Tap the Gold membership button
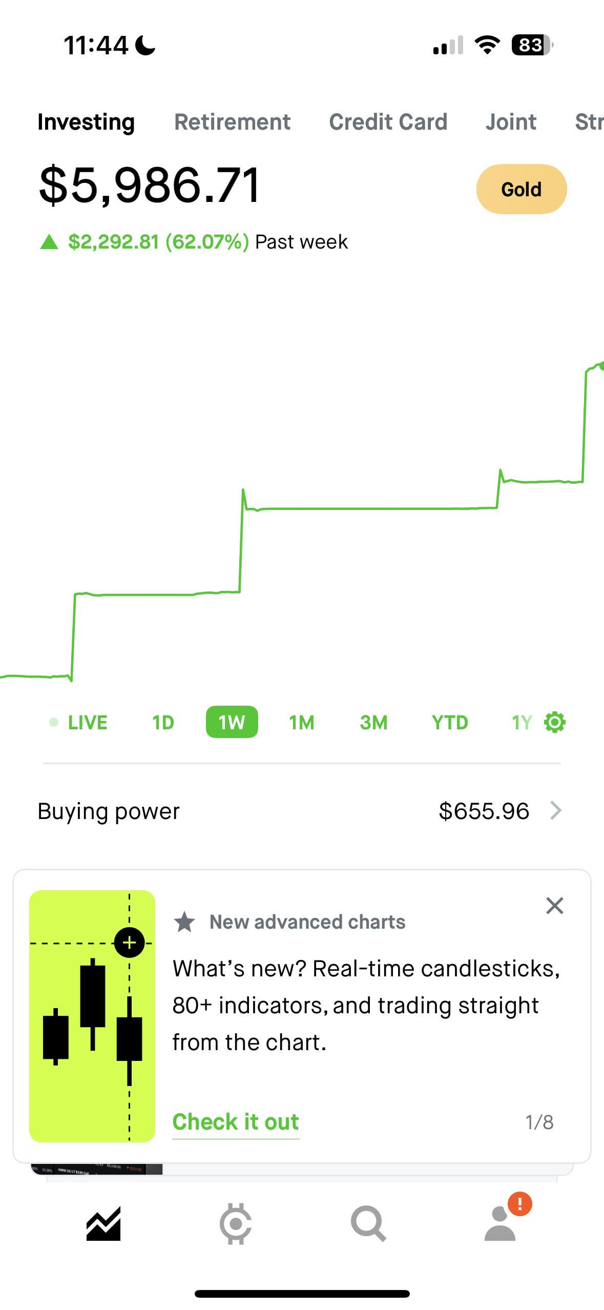Image resolution: width=604 pixels, height=1310 pixels. (521, 189)
